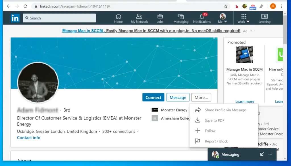Click the location Uxbridge, Greater London text
This screenshot has width=291, height=166.
[x=57, y=131]
